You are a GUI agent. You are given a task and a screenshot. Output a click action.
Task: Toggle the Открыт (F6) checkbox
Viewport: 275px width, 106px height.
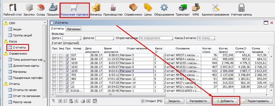tap(143, 101)
